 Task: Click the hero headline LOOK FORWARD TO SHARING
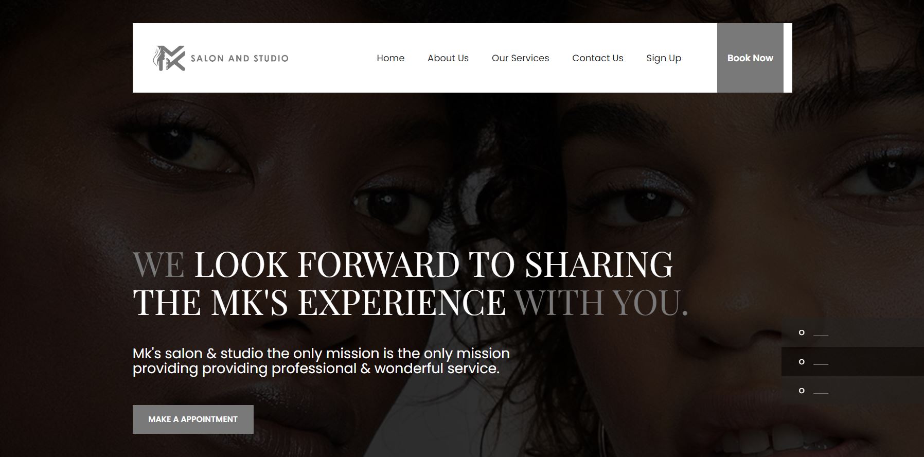pos(433,265)
